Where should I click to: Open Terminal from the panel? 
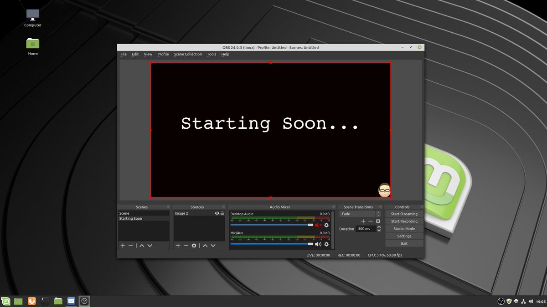coord(45,301)
